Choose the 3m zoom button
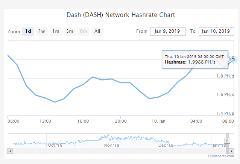This screenshot has width=240, height=164. click(x=70, y=31)
